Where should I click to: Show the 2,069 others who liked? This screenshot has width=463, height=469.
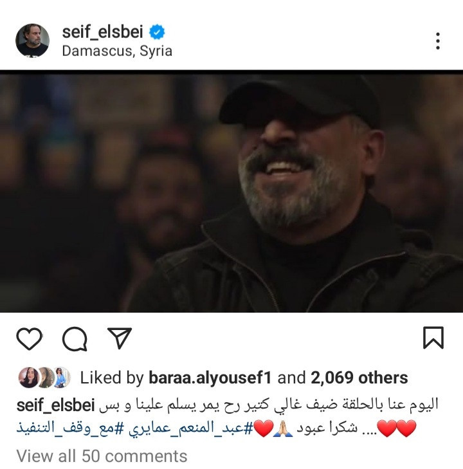[x=359, y=378]
